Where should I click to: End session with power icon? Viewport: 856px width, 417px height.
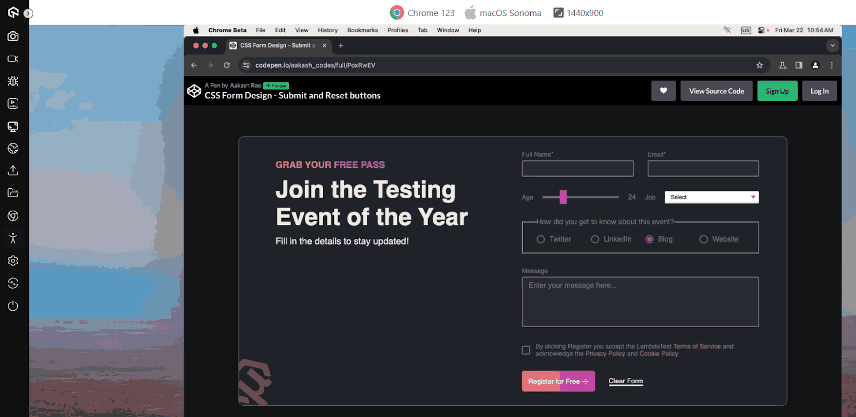pyautogui.click(x=13, y=306)
